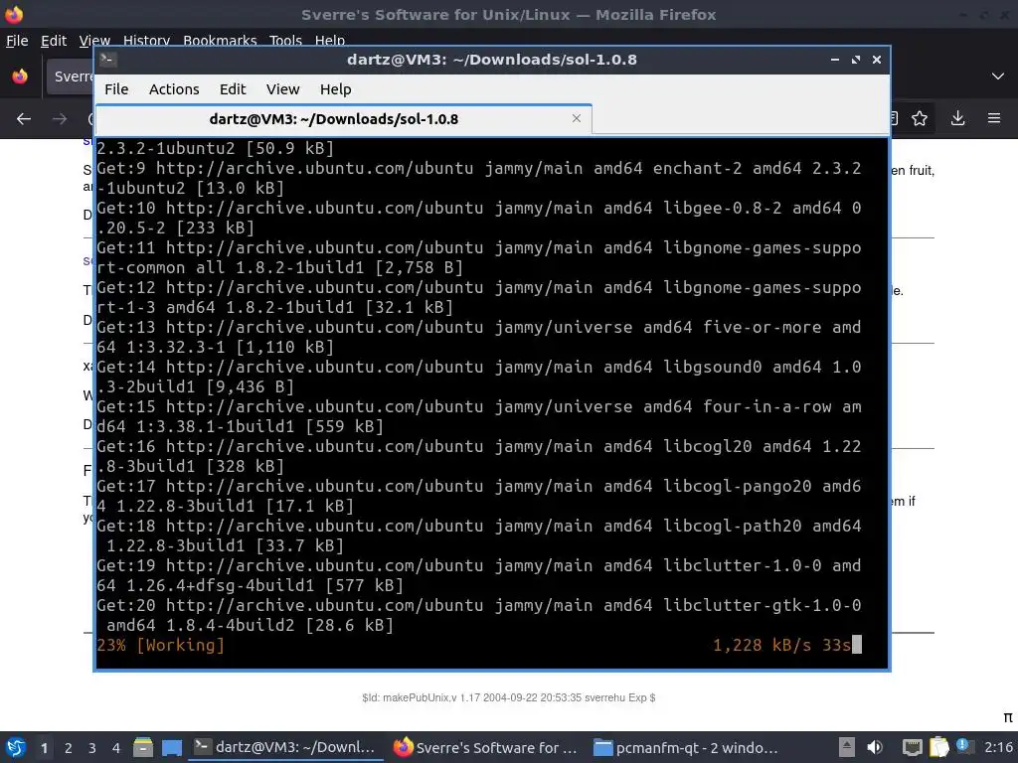Open the terminal Help menu
The width and height of the screenshot is (1018, 763).
(336, 88)
